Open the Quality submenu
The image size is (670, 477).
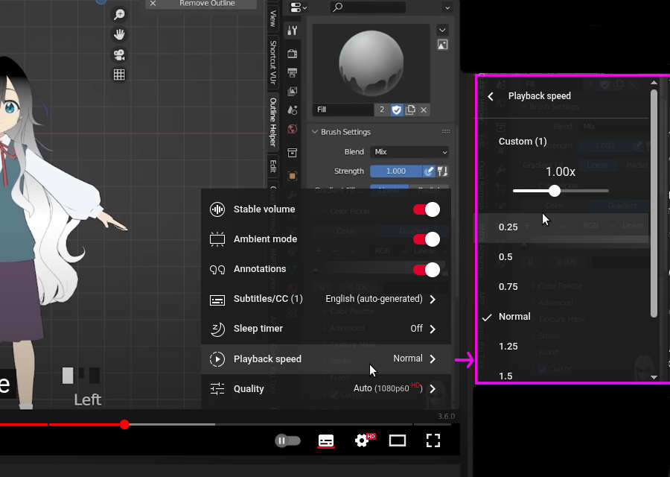tap(326, 388)
